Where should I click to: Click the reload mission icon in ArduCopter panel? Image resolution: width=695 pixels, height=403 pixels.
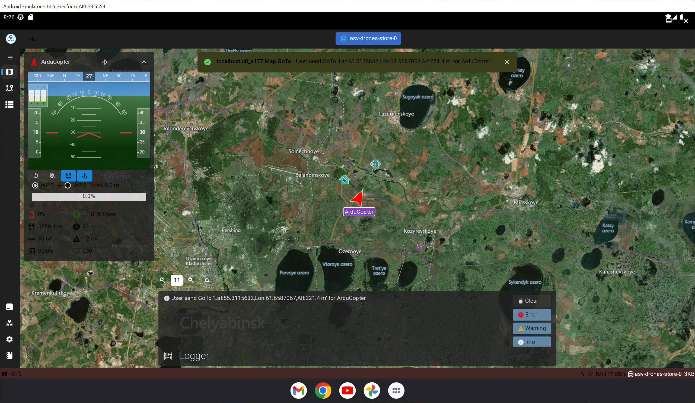pos(36,176)
